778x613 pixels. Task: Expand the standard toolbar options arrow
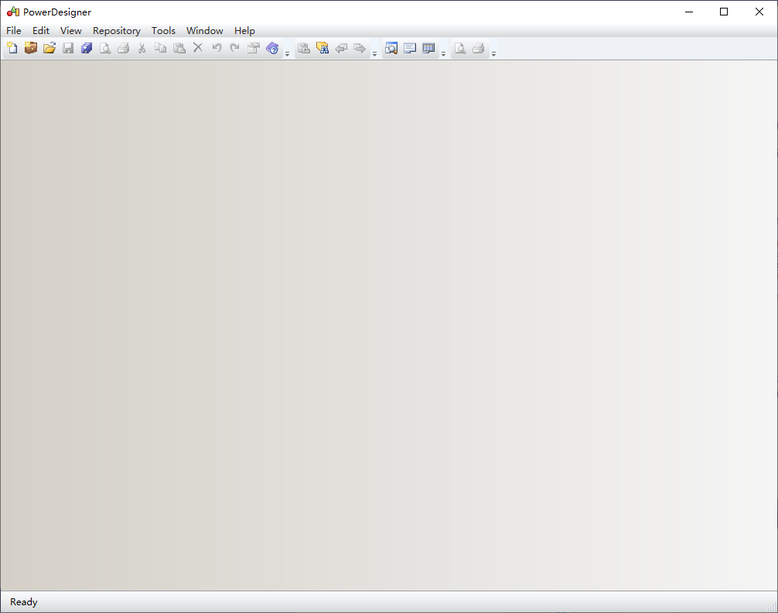tap(287, 53)
